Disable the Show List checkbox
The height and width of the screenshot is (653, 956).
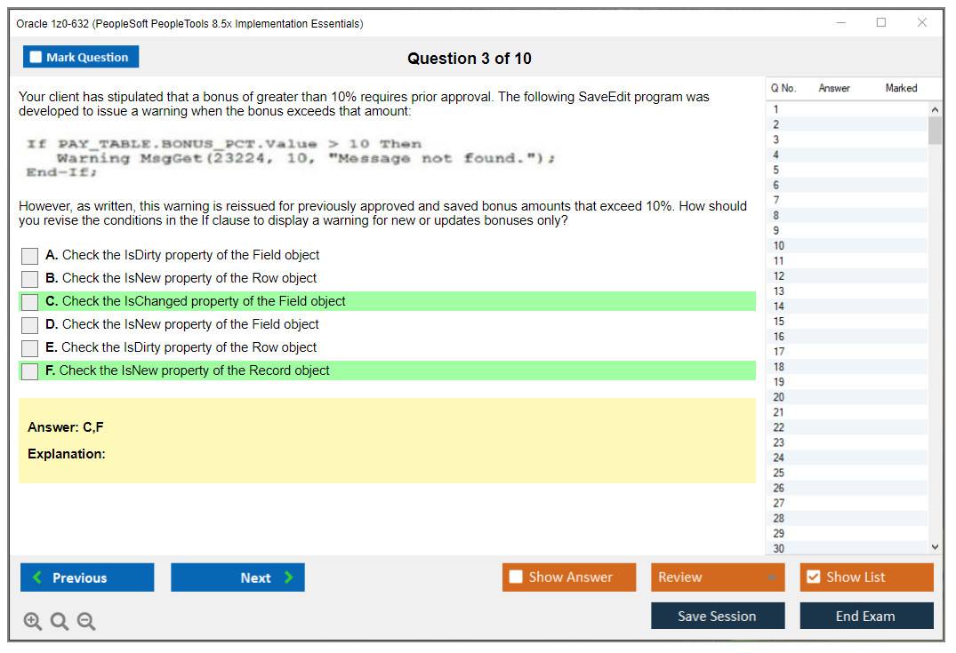point(812,577)
